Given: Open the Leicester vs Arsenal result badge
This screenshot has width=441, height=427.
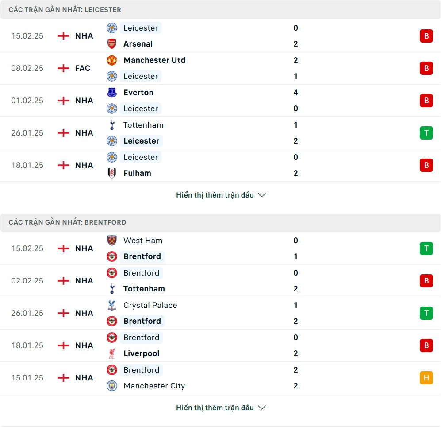Looking at the screenshot, I should [x=426, y=36].
